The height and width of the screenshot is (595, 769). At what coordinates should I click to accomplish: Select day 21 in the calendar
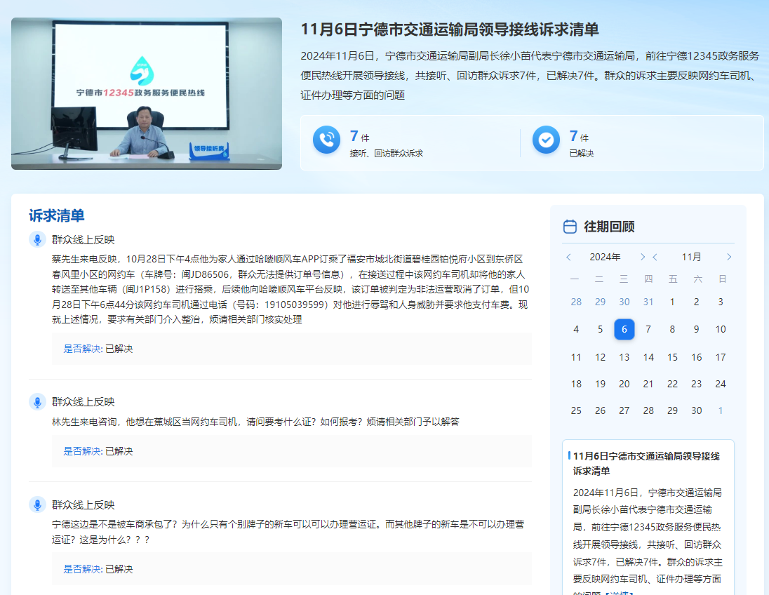coord(648,384)
